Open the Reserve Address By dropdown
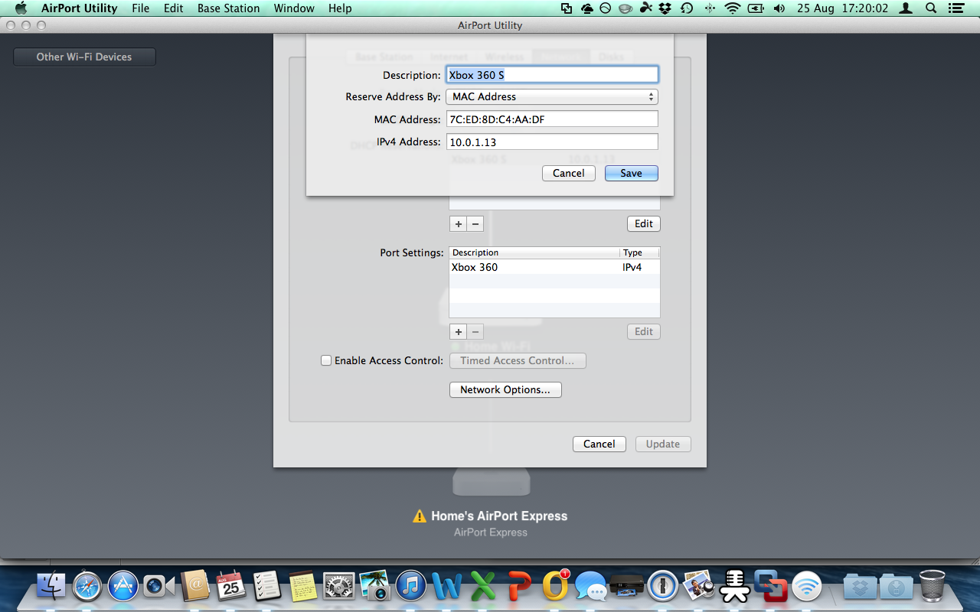This screenshot has width=980, height=612. pyautogui.click(x=552, y=96)
